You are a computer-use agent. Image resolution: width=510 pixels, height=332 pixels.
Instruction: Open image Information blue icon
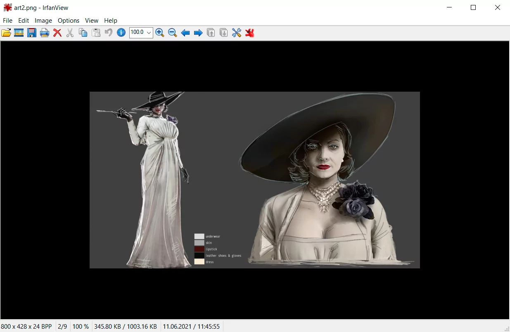121,33
